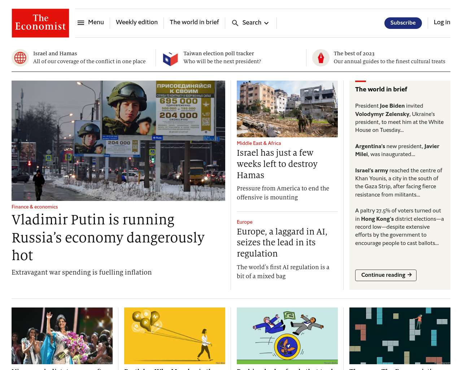The height and width of the screenshot is (370, 462).
Task: Click the Hong Kong district elections brief
Action: tap(400, 227)
